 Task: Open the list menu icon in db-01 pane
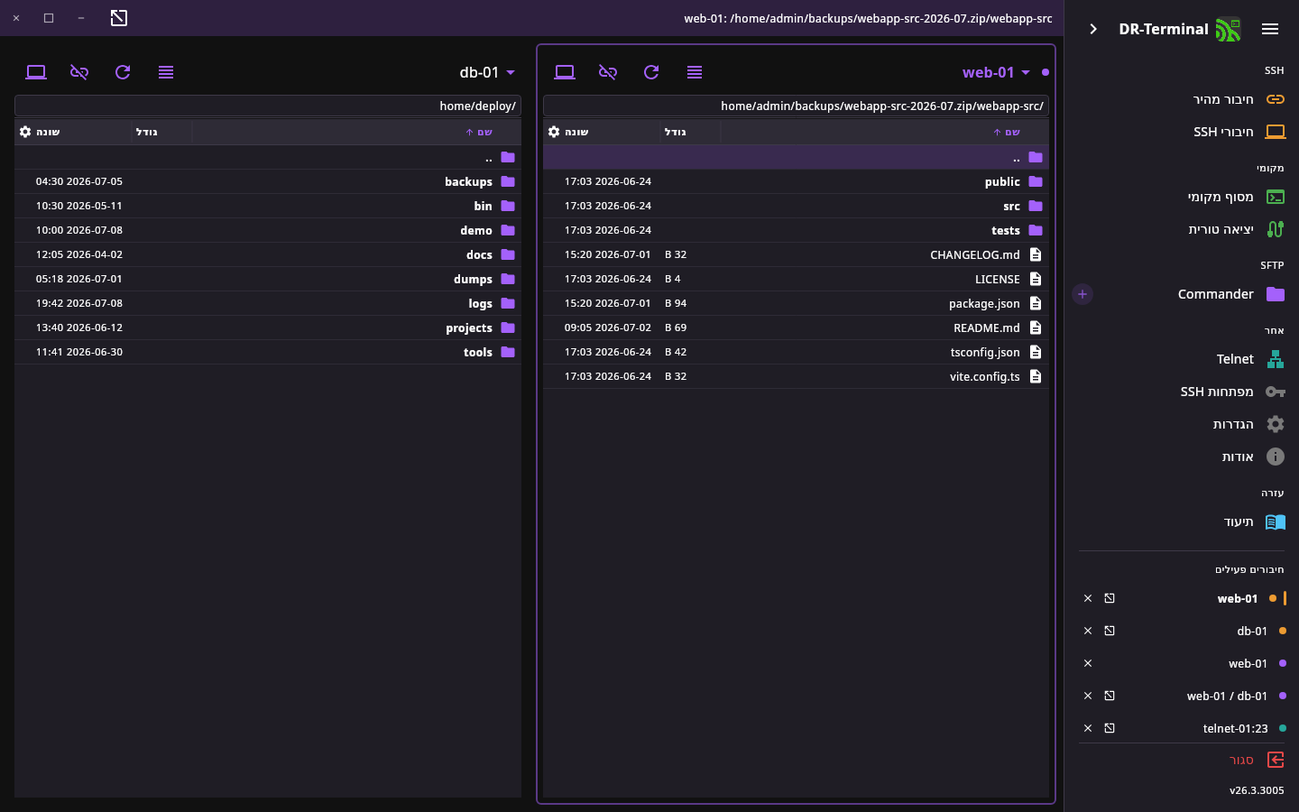166,72
